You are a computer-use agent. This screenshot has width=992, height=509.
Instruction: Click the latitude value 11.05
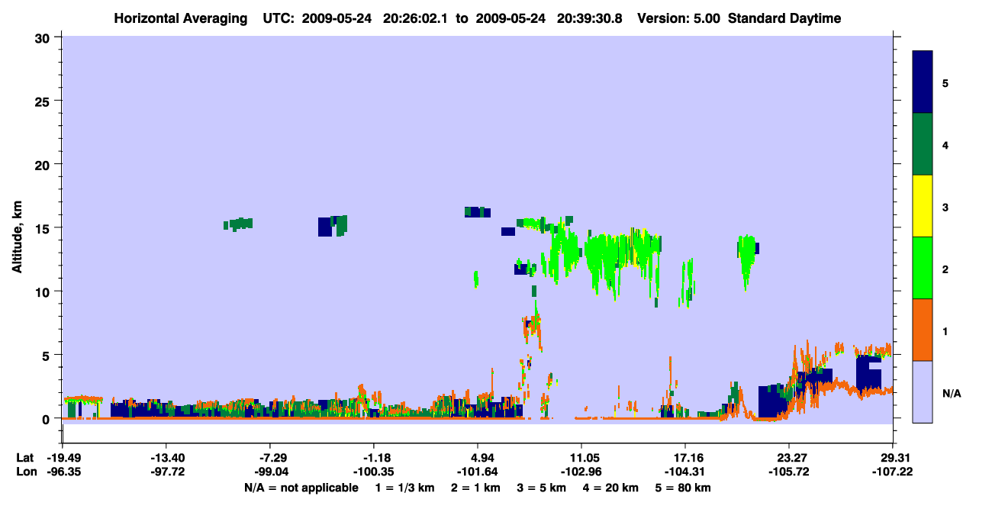(x=581, y=458)
